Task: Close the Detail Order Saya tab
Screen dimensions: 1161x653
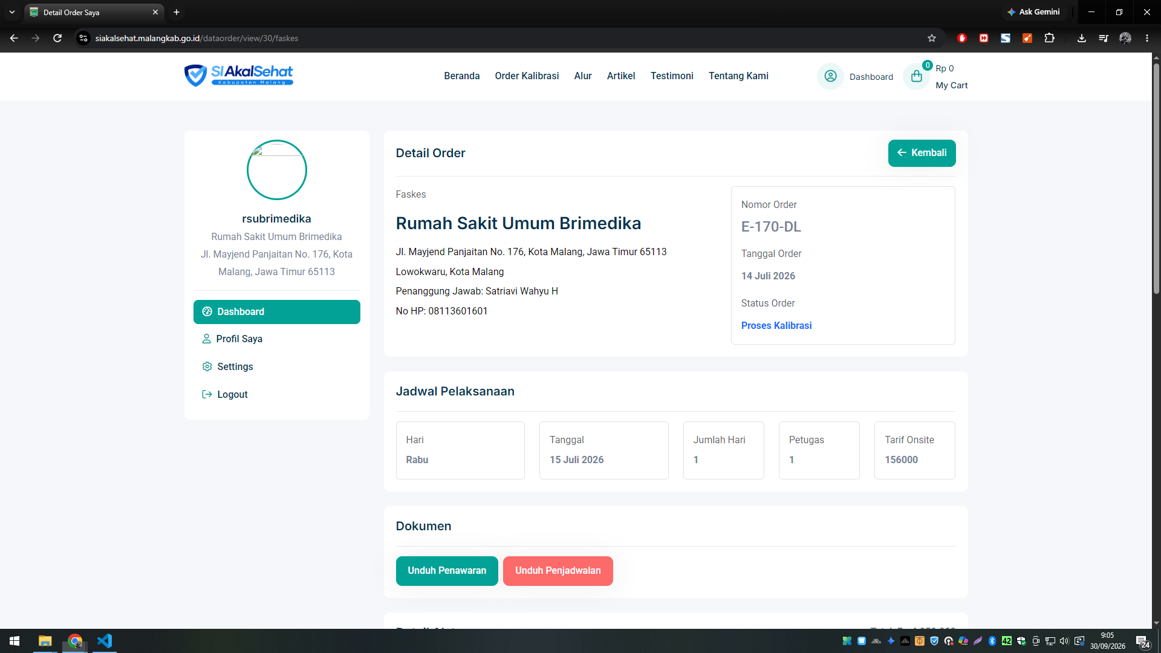Action: click(155, 12)
